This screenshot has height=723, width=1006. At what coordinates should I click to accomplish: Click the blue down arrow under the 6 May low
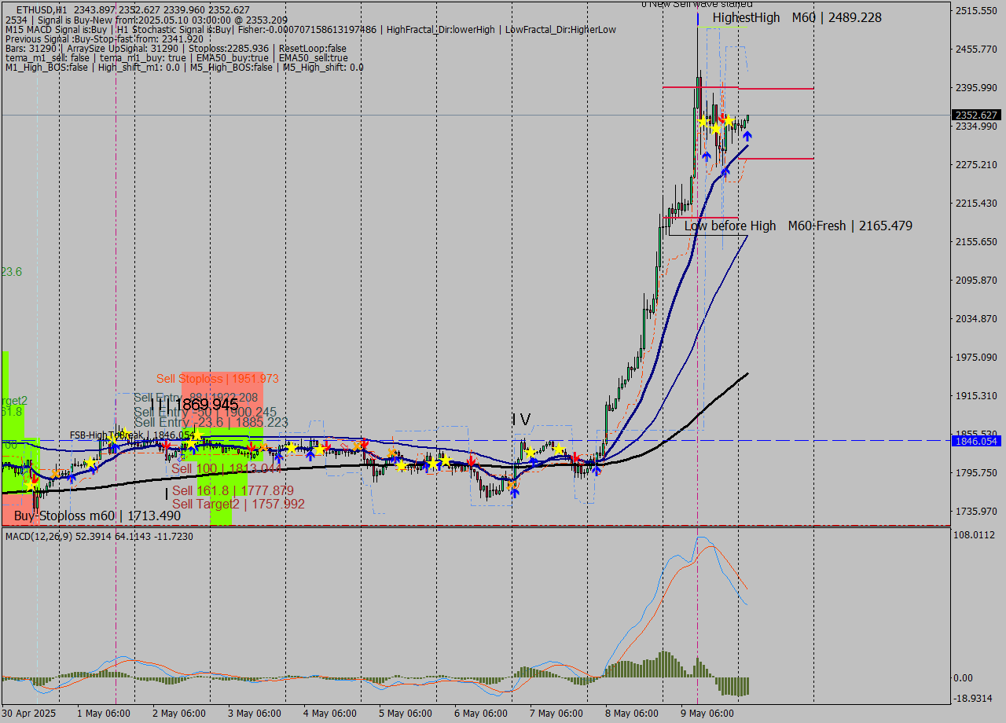click(x=515, y=493)
